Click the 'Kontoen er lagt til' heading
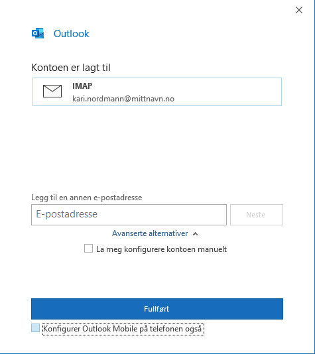This screenshot has height=354, width=315. coord(71,68)
